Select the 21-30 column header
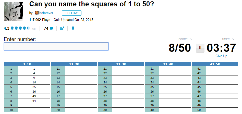 click(121, 64)
